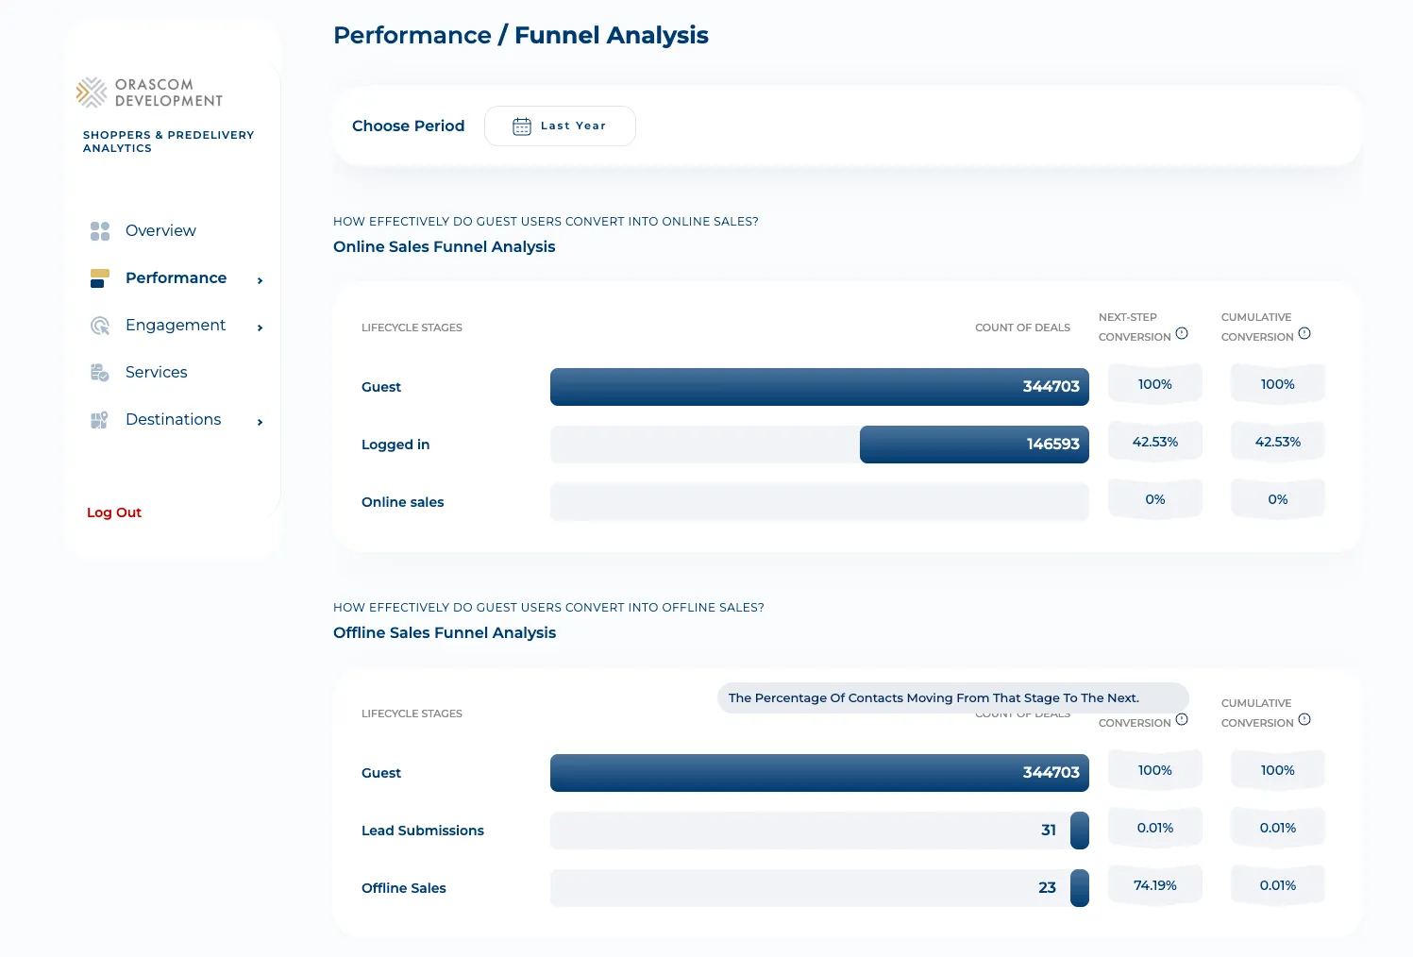Click the Online Sales Funnel Analysis heading

(444, 246)
